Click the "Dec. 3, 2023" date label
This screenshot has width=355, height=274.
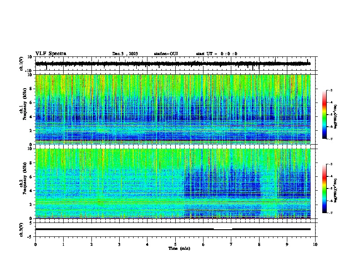point(125,54)
